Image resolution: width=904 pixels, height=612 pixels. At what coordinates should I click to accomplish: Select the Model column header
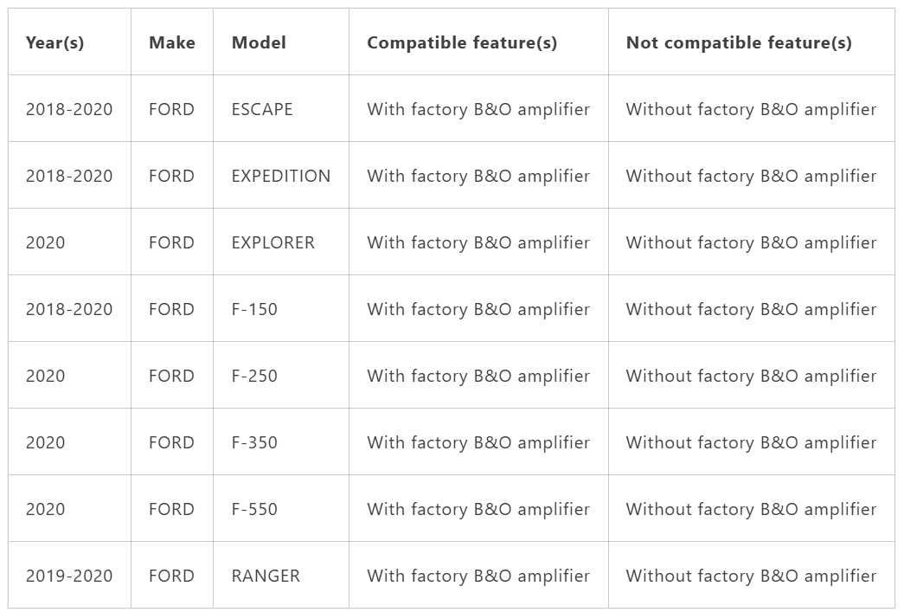point(259,42)
